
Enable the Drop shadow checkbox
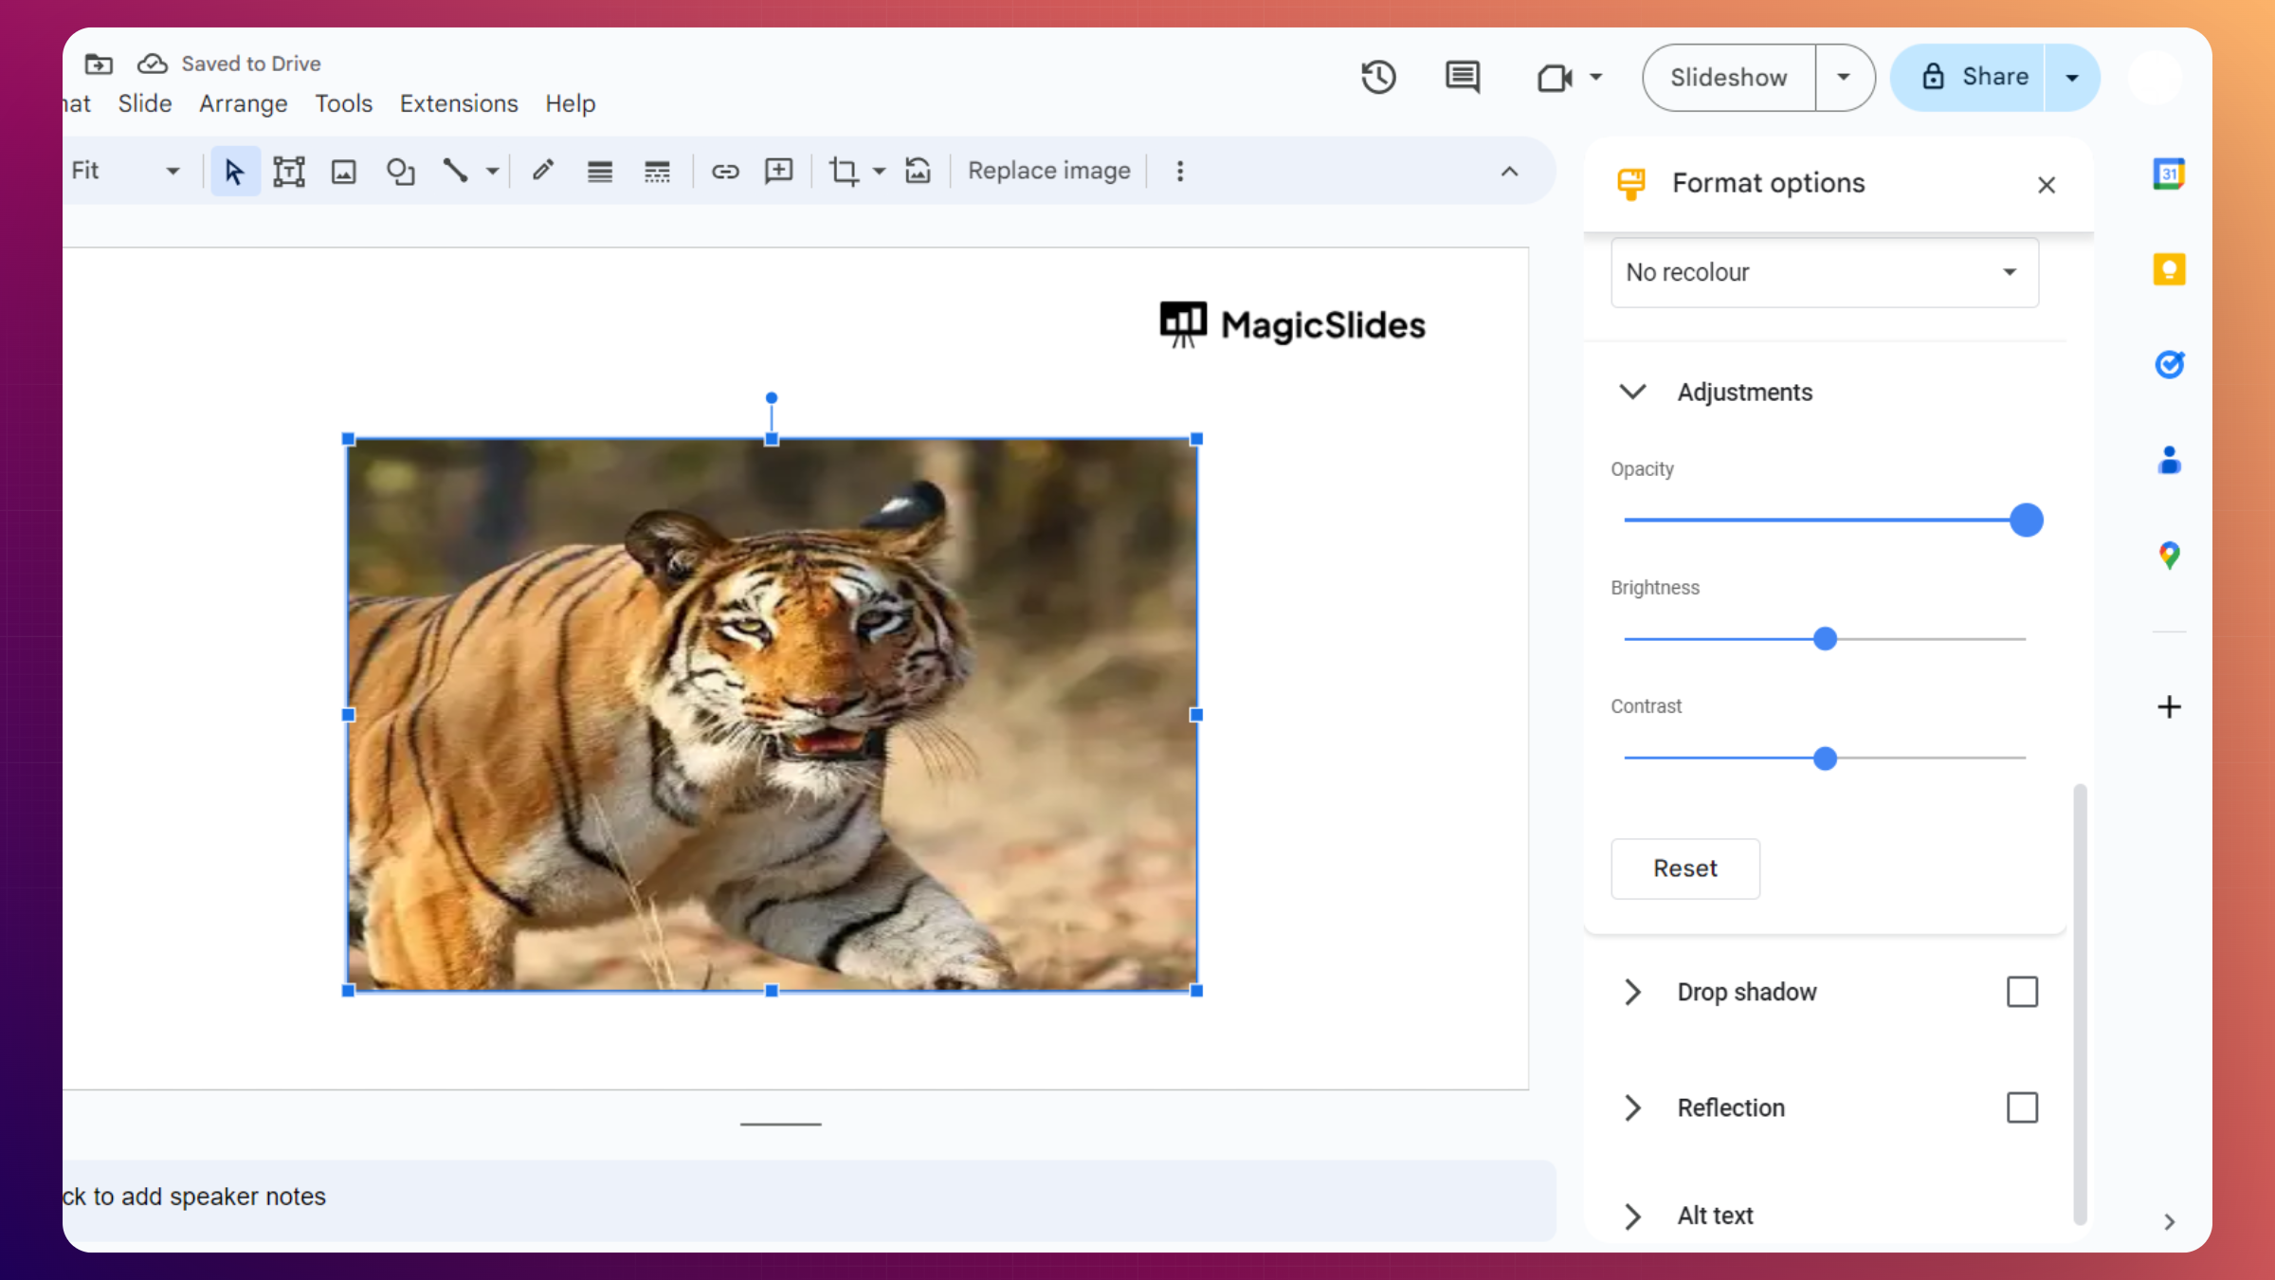[x=2022, y=992]
